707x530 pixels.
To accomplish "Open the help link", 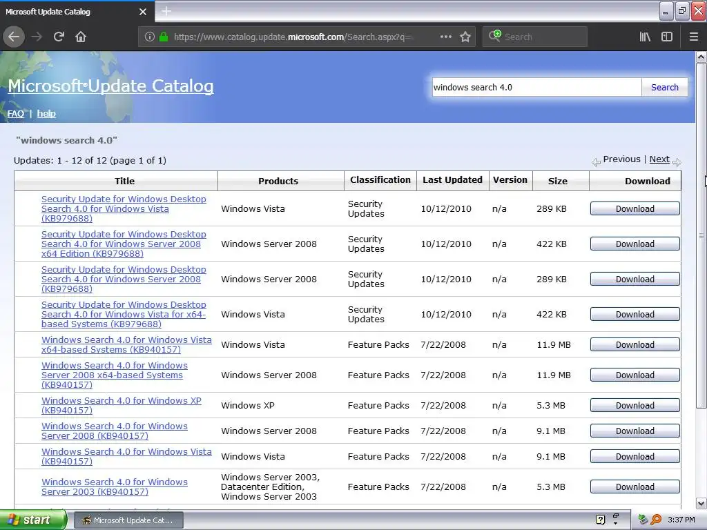I will tap(46, 114).
